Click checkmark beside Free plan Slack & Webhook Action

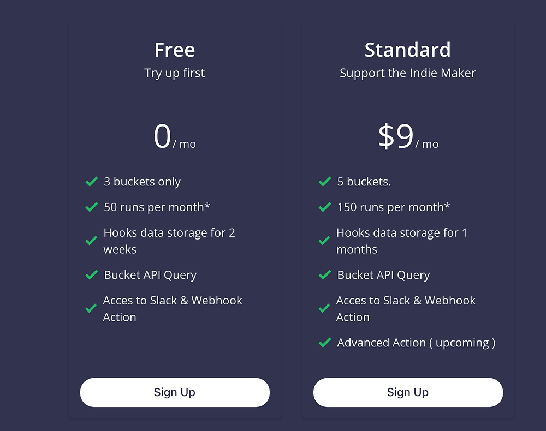(x=91, y=309)
